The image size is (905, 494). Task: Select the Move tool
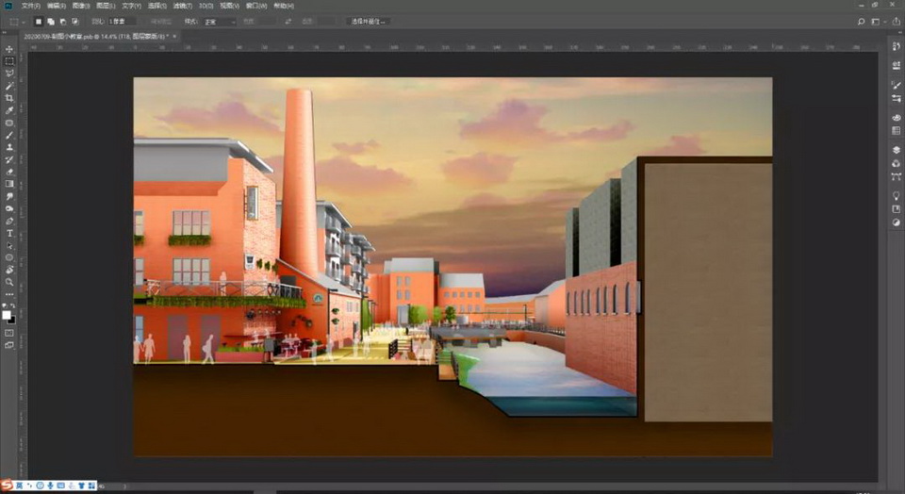point(9,49)
